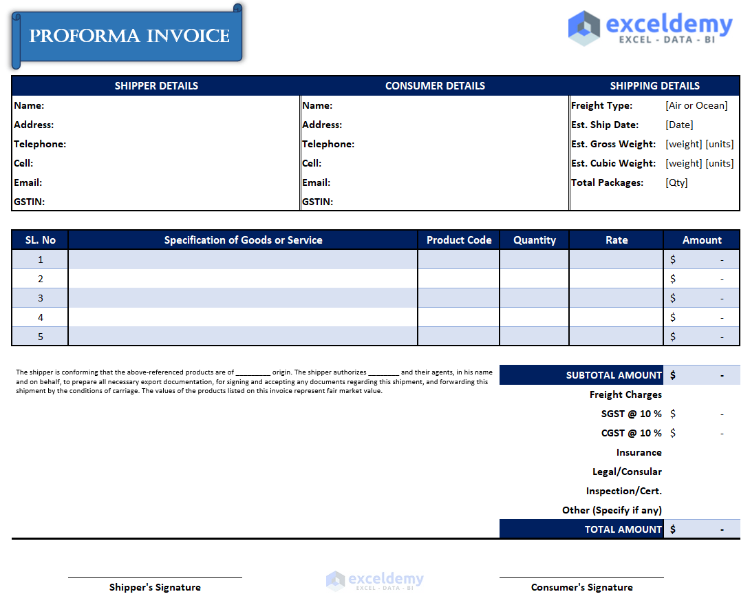Select the SGST @ 10 % amount value
The image size is (750, 603).
(x=702, y=414)
